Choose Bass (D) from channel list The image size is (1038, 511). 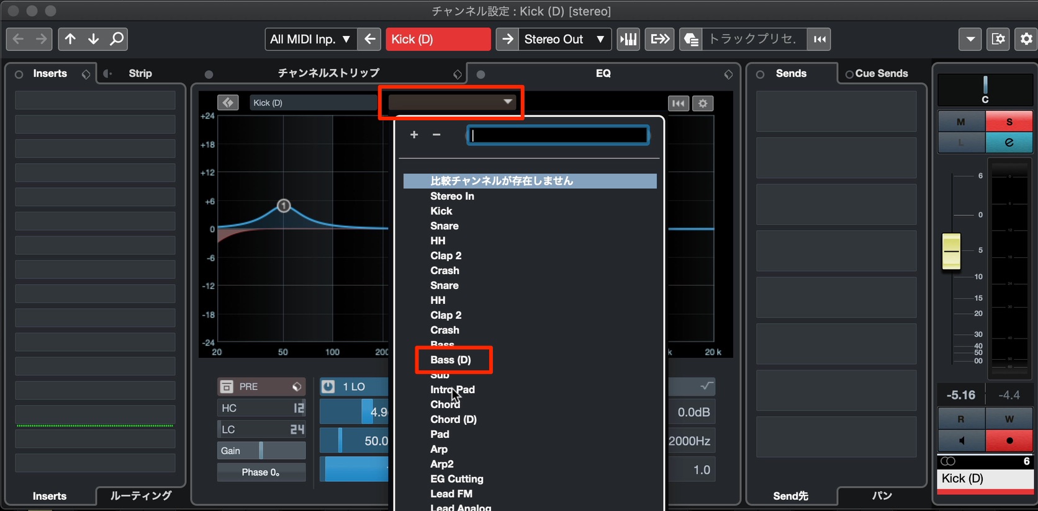point(451,360)
